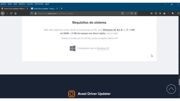Screen dimensions: 180x101
Task: Minimize the browser window
Action: 166,4
